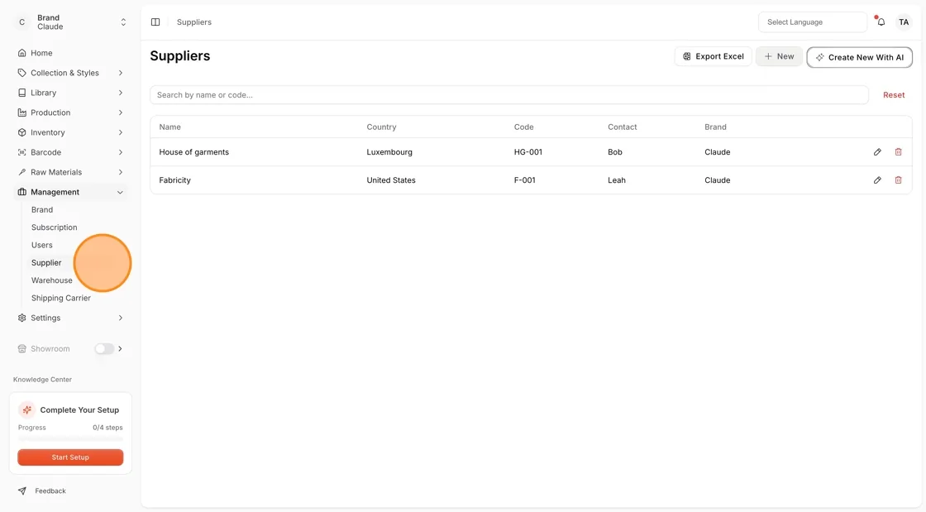This screenshot has width=926, height=512.
Task: Click the HG-001 code cell
Action: [528, 151]
